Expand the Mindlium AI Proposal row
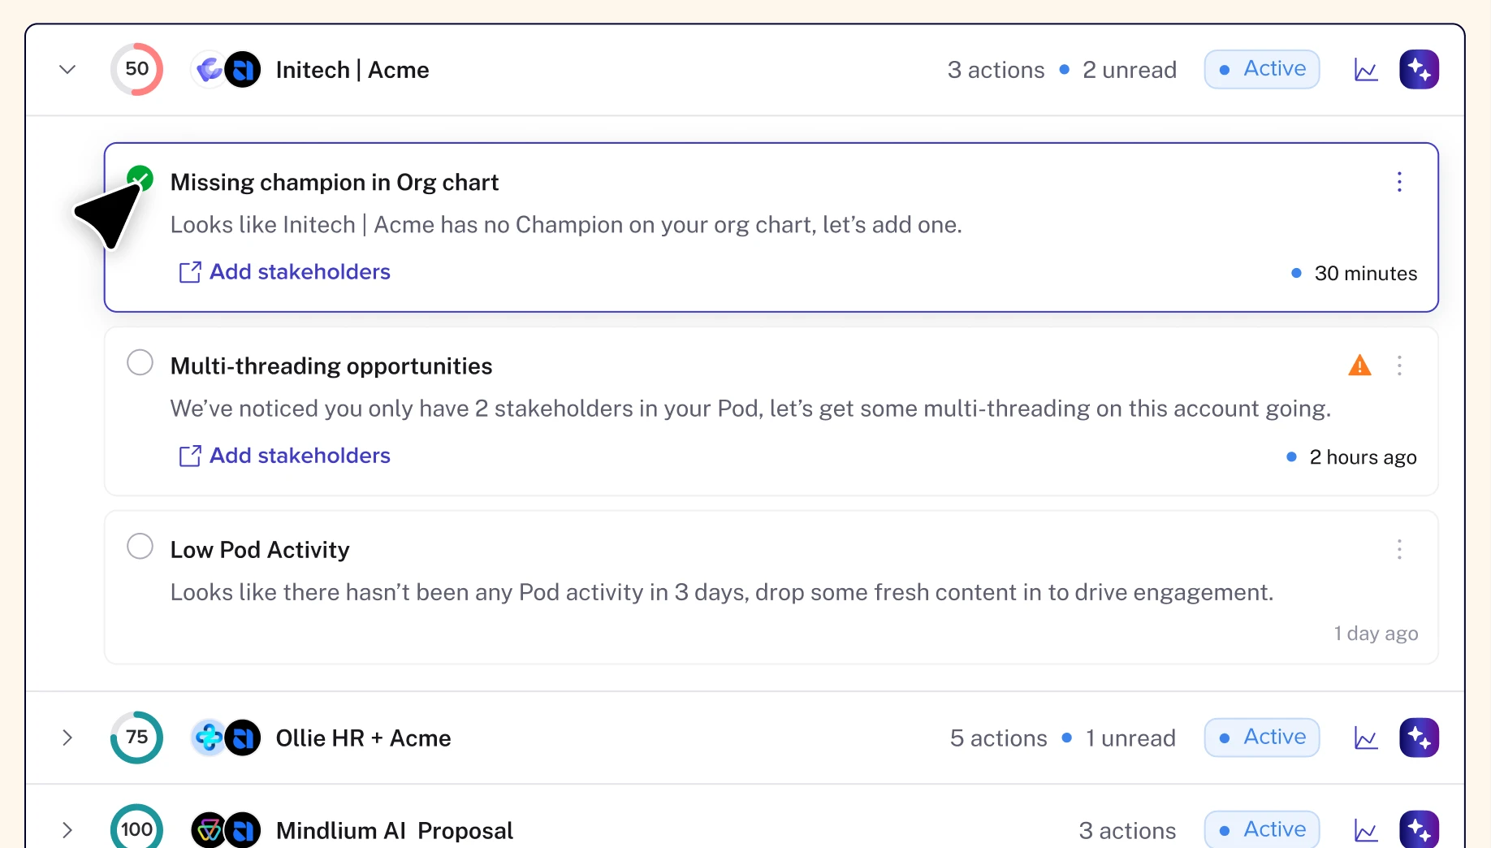Image resolution: width=1491 pixels, height=848 pixels. [x=67, y=830]
